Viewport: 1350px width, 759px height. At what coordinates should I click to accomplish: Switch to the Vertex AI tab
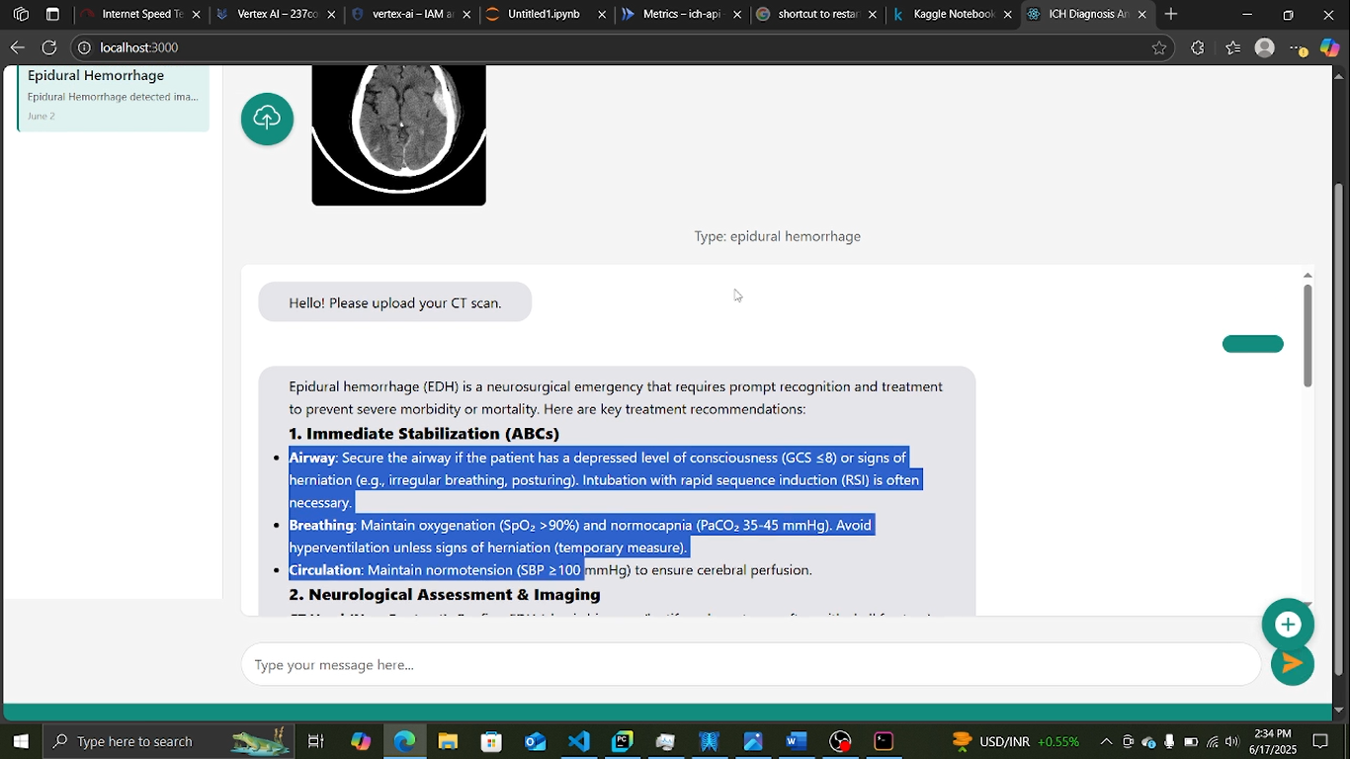[x=278, y=14]
